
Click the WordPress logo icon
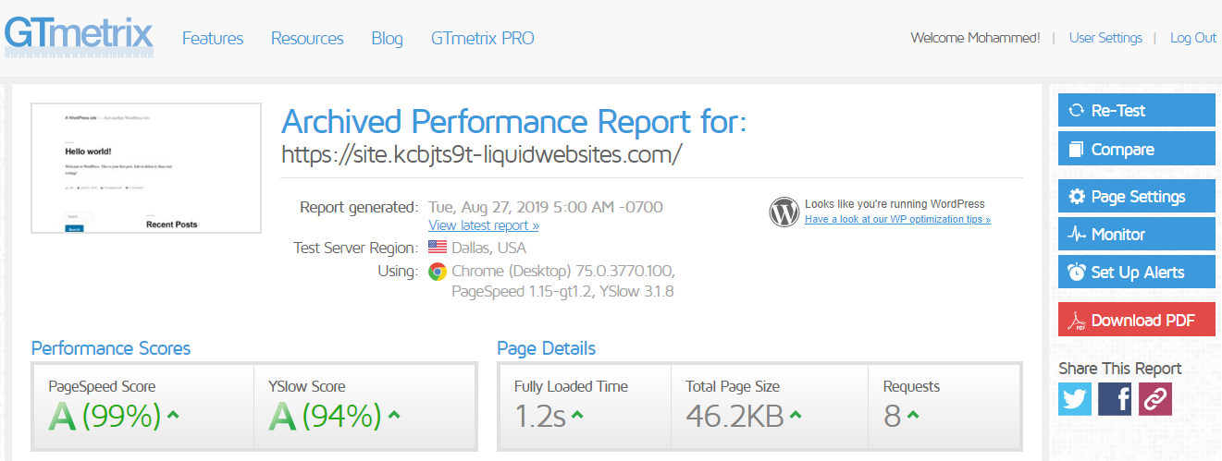[x=784, y=212]
